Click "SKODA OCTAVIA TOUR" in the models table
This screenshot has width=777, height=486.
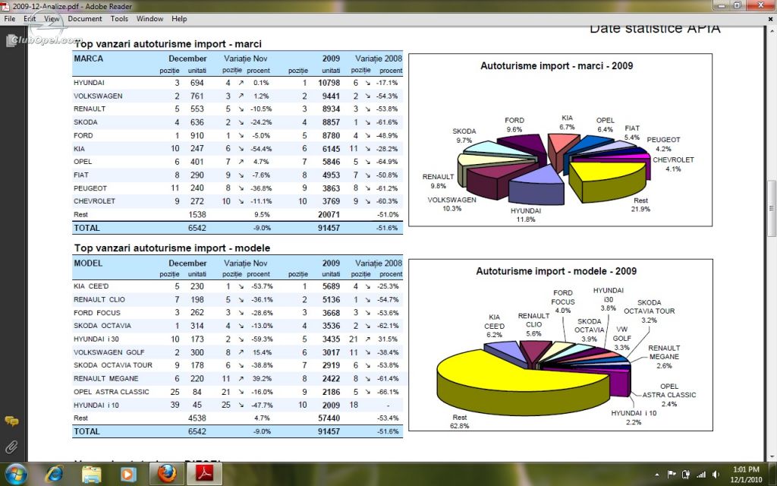113,365
